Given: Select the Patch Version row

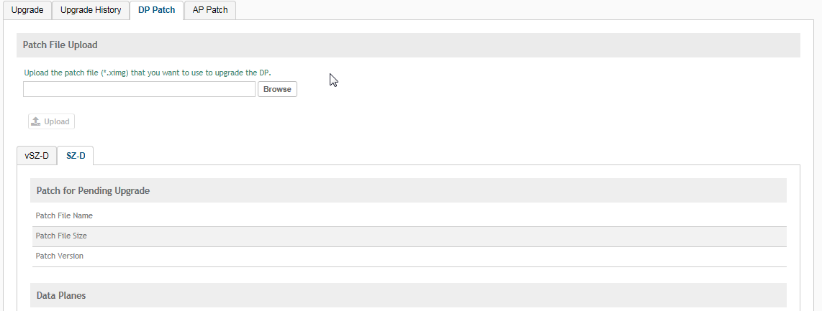Looking at the screenshot, I should click(60, 256).
